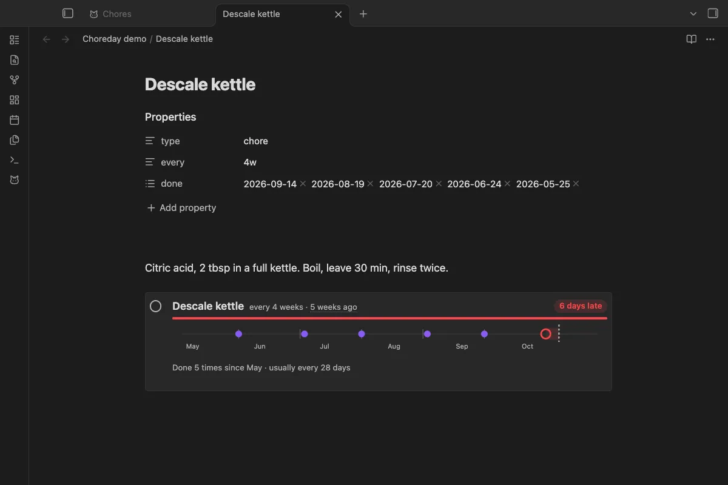Click the 'type' property name
Image resolution: width=728 pixels, height=485 pixels.
(x=170, y=141)
